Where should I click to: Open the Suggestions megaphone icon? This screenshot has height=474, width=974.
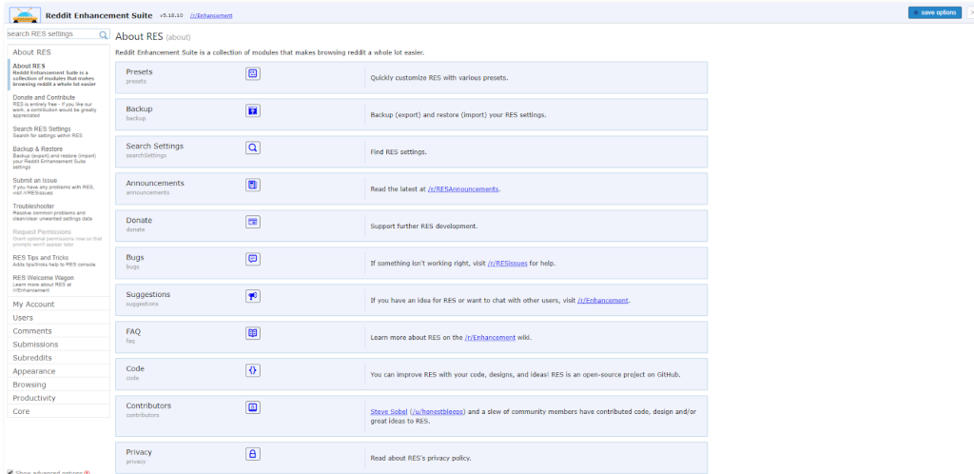253,296
